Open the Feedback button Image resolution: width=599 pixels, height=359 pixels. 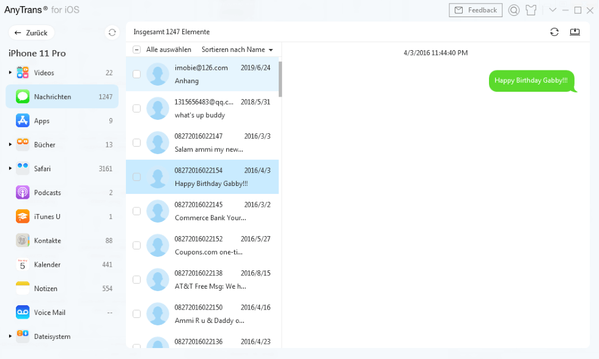[x=476, y=10]
